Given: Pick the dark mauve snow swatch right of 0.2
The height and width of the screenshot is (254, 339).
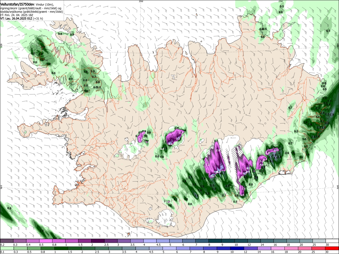Looking at the screenshot, I should pos(7,241).
